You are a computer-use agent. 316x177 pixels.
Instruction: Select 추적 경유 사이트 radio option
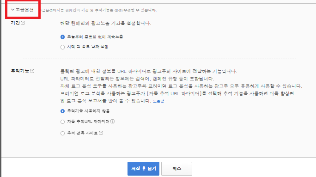pyautogui.click(x=62, y=133)
